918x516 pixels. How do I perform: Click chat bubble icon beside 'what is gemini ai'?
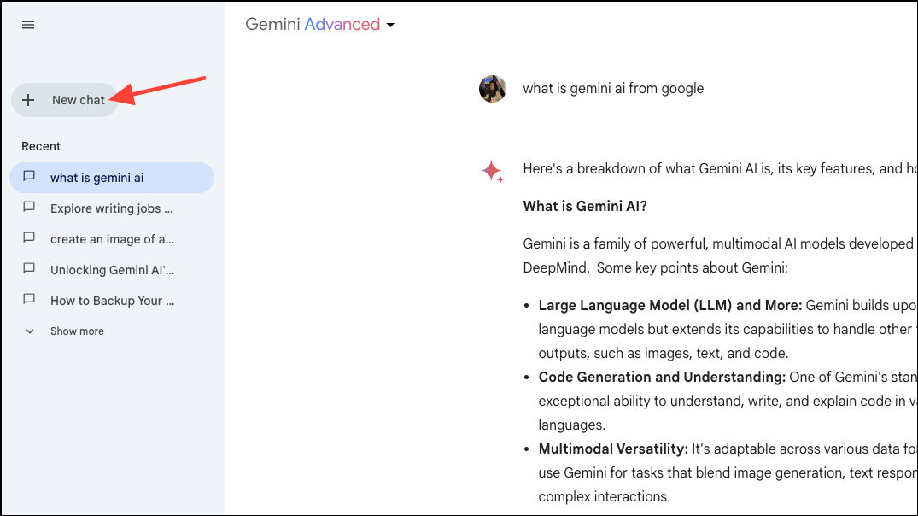29,176
